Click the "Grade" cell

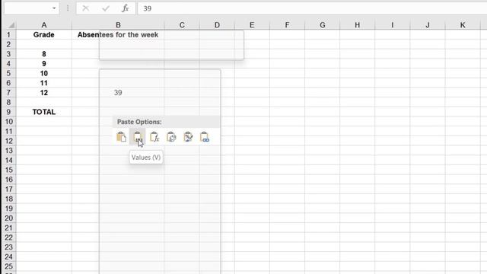coord(44,35)
